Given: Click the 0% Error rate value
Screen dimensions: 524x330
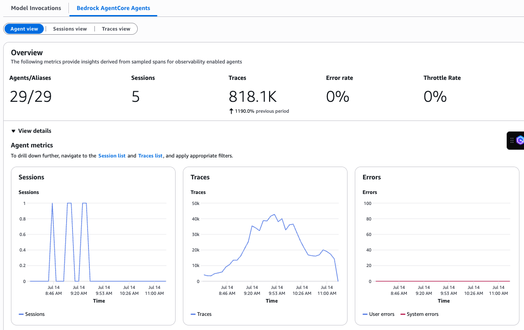Looking at the screenshot, I should 337,97.
